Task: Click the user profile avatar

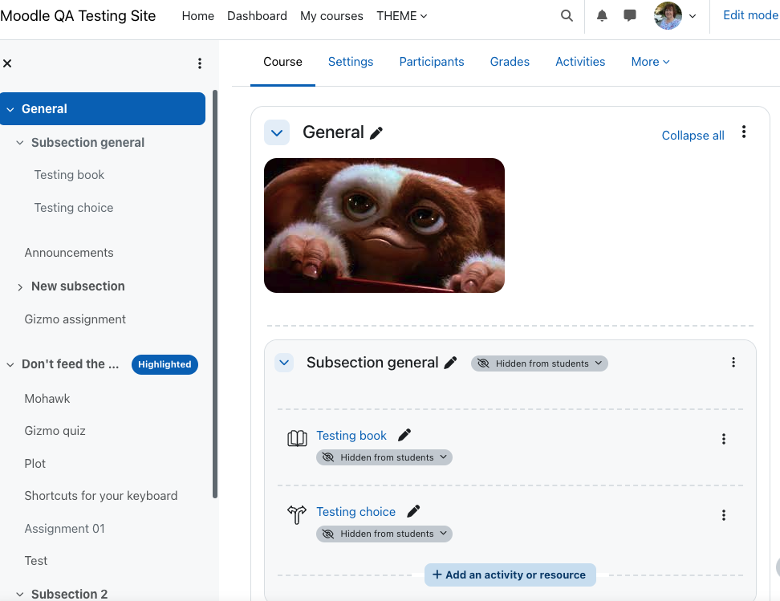Action: [x=668, y=16]
